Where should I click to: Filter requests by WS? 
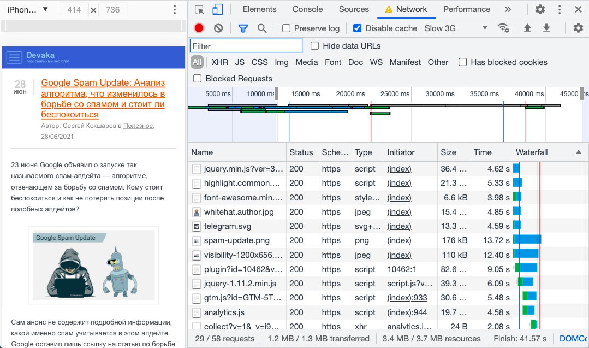pos(376,62)
